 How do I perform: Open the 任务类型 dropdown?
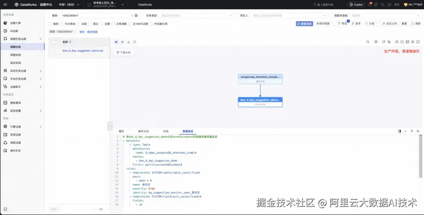tap(188, 16)
